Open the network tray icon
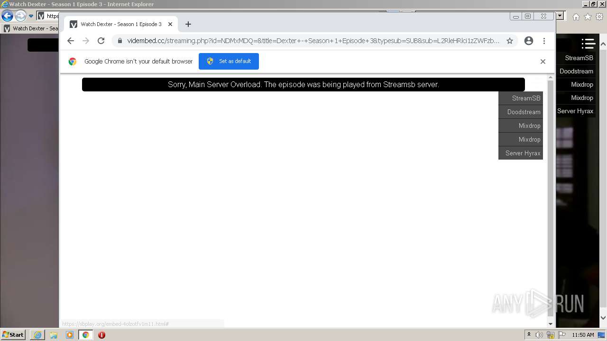 pos(551,335)
